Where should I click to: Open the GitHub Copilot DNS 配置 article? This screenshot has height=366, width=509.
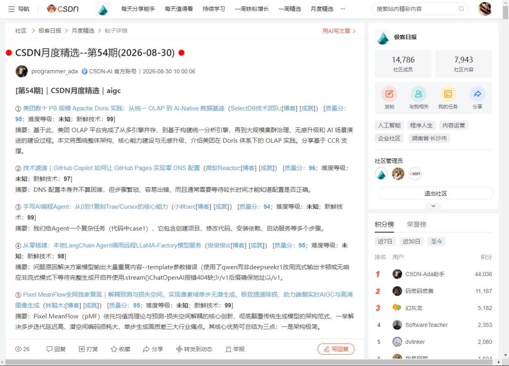tap(111, 168)
